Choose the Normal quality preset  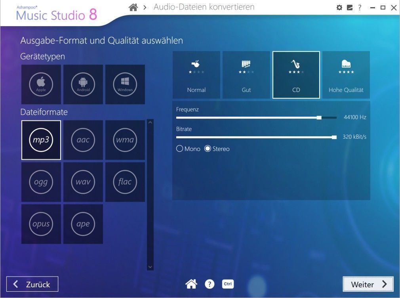coord(196,75)
